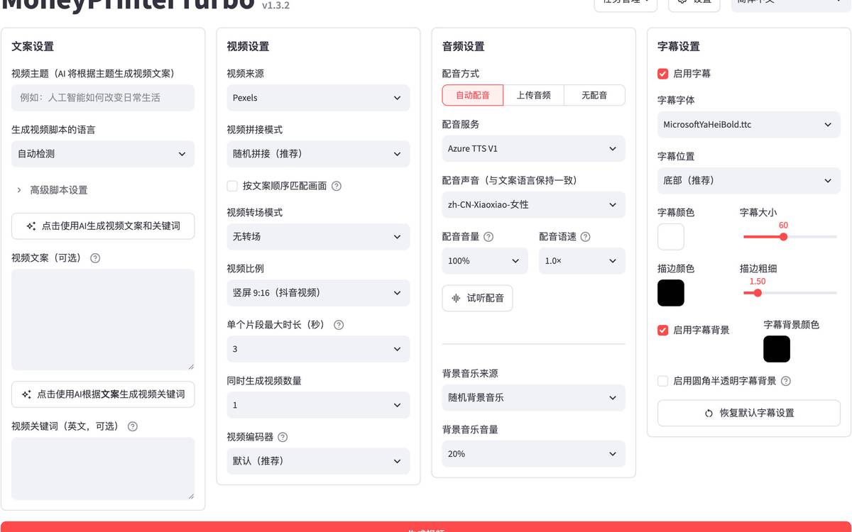The image size is (852, 532).
Task: Tick the 启用圆角半透明字幕背景 checkbox
Action: [663, 381]
